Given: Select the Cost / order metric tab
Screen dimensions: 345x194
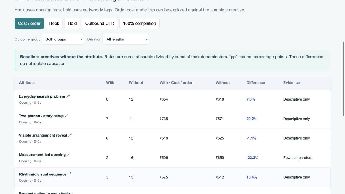Looking at the screenshot, I should 29,23.
